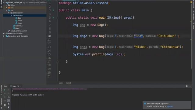The width and height of the screenshot is (195, 110).
Task: Open Database tool window on right edge
Action: (193, 15)
